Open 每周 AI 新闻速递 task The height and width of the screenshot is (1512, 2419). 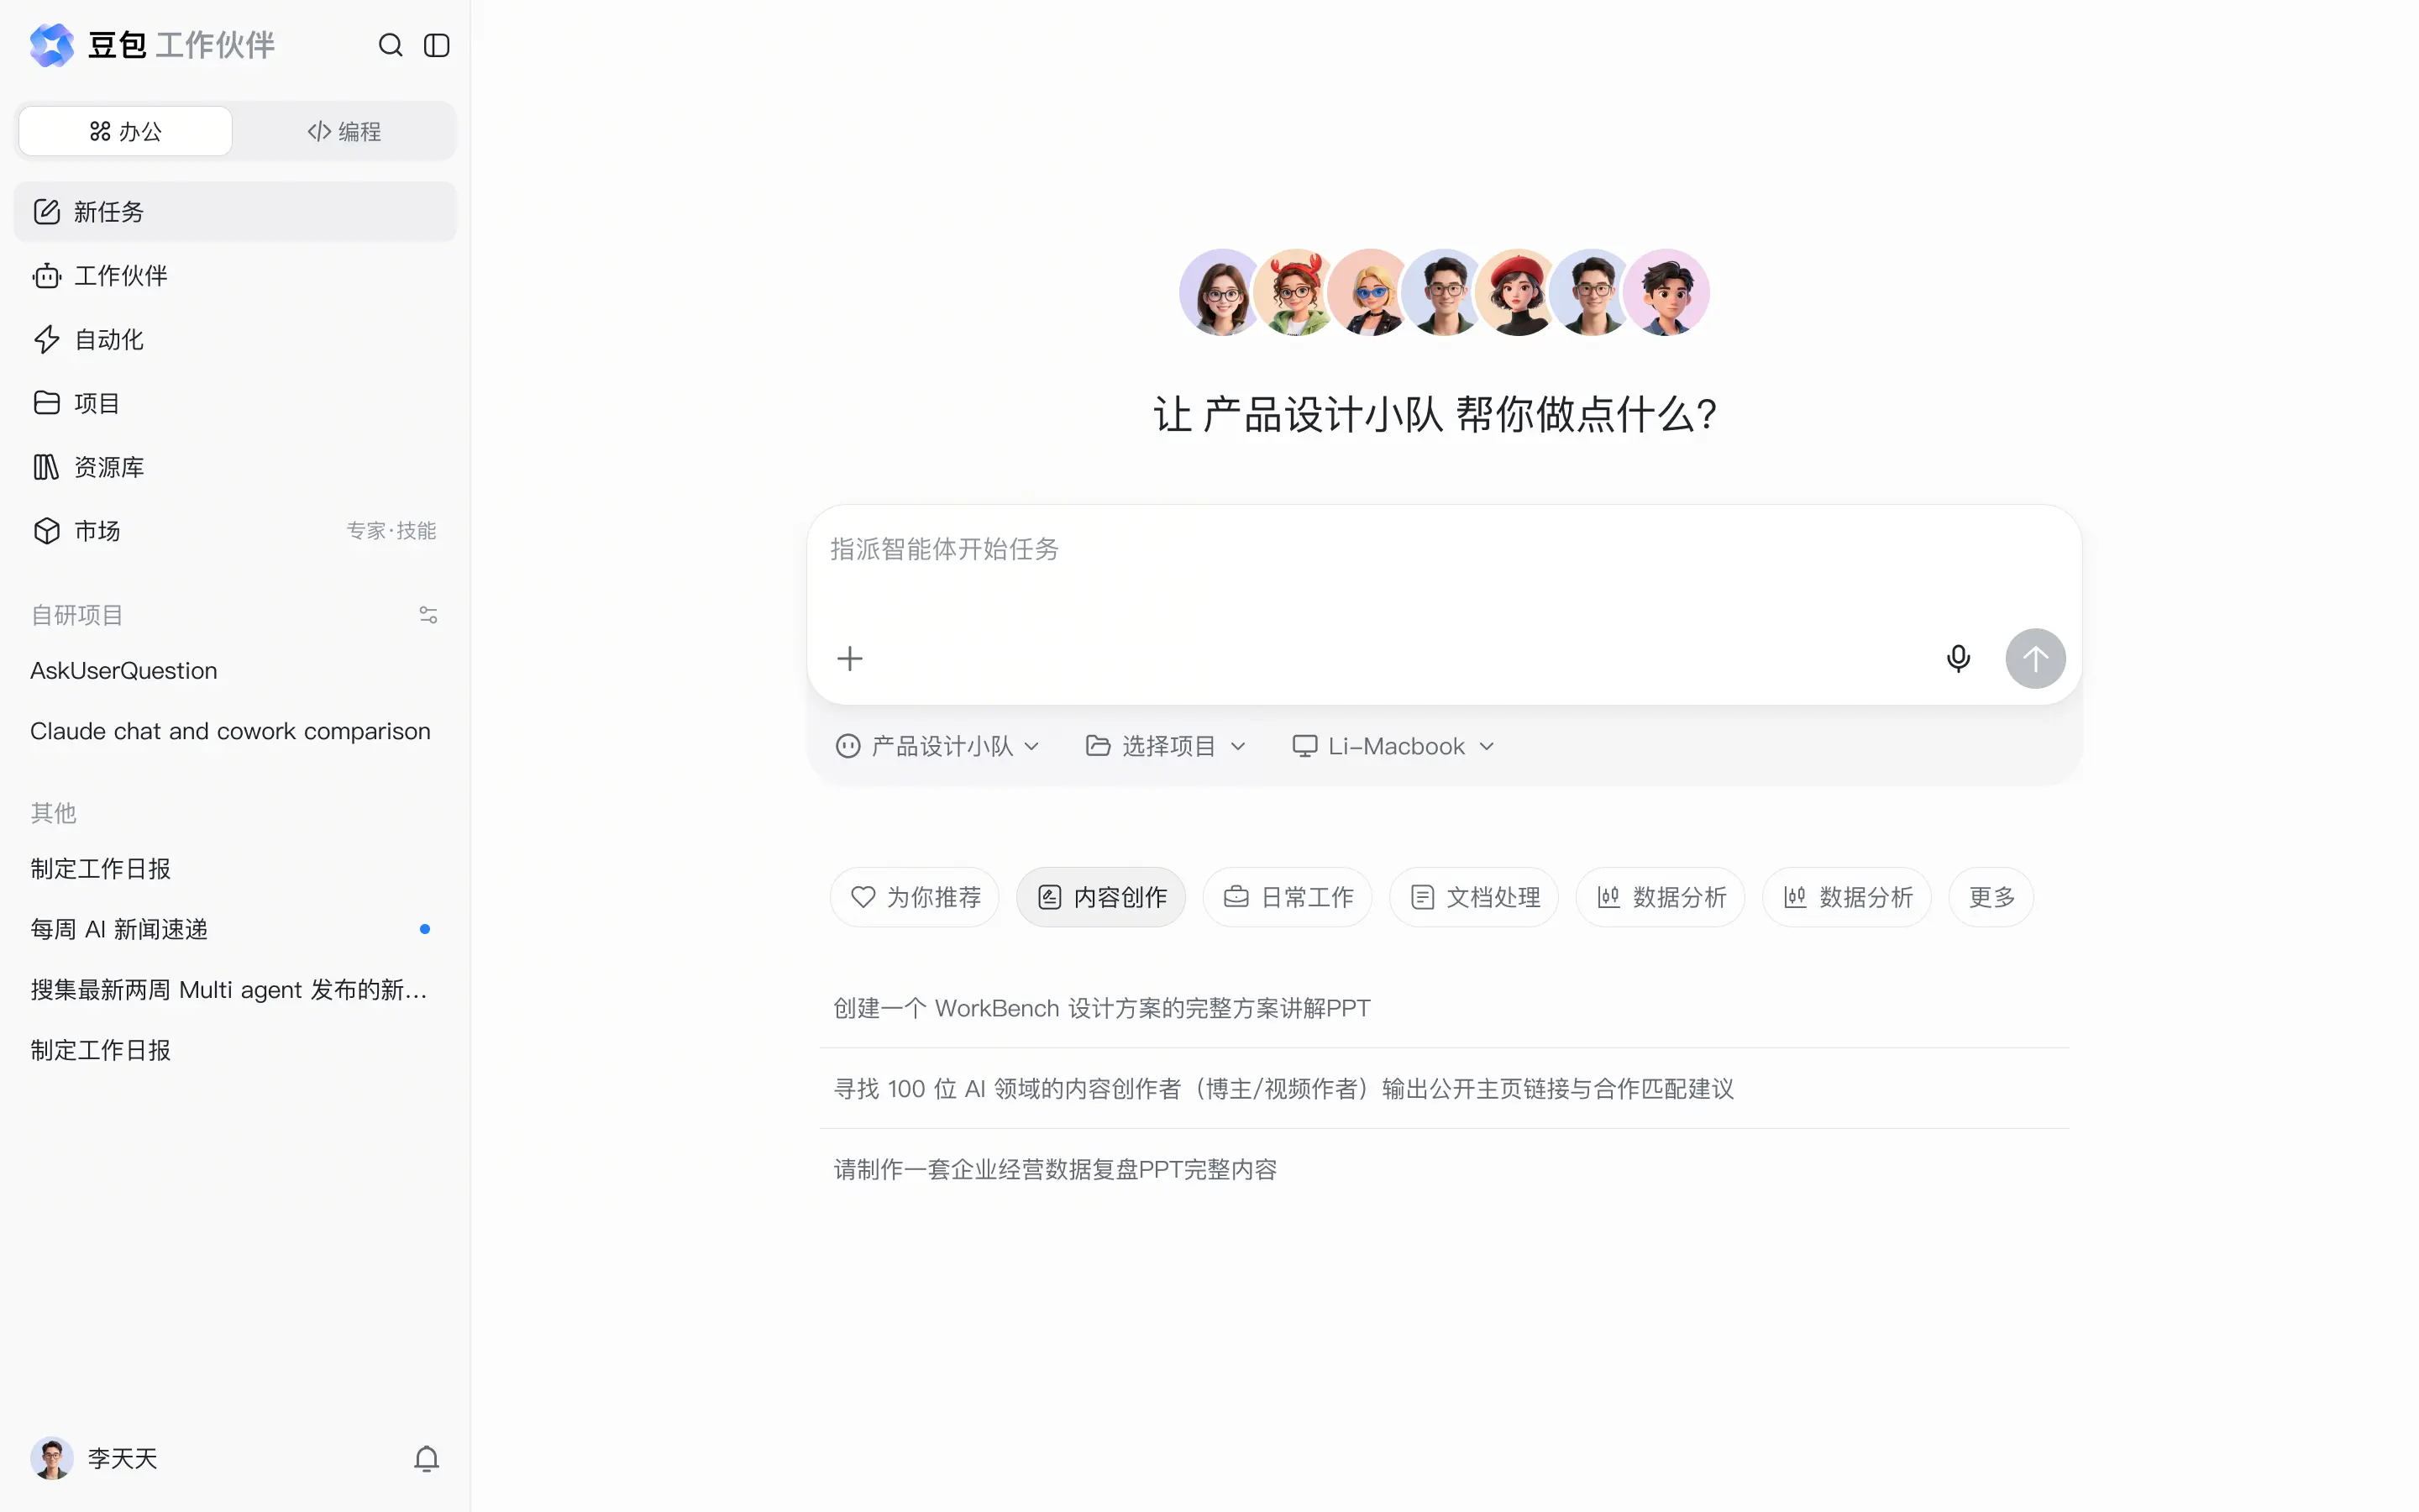235,929
